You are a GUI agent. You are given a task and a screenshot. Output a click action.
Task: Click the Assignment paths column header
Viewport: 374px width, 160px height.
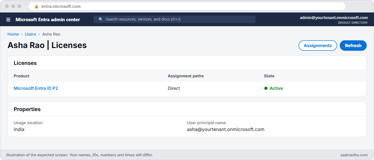186,76
